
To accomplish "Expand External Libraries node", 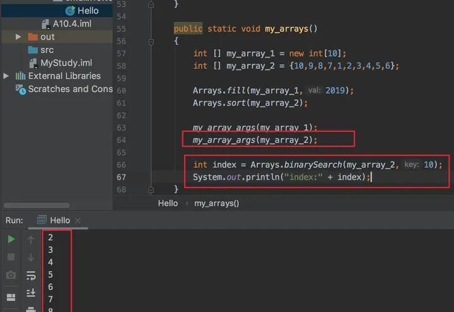I will (7, 76).
